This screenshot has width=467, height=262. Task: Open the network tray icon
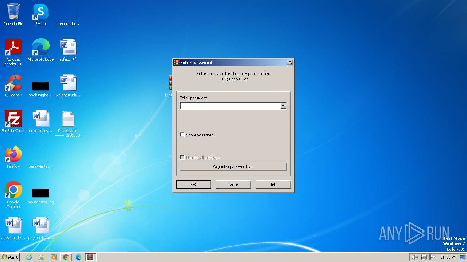(424, 257)
